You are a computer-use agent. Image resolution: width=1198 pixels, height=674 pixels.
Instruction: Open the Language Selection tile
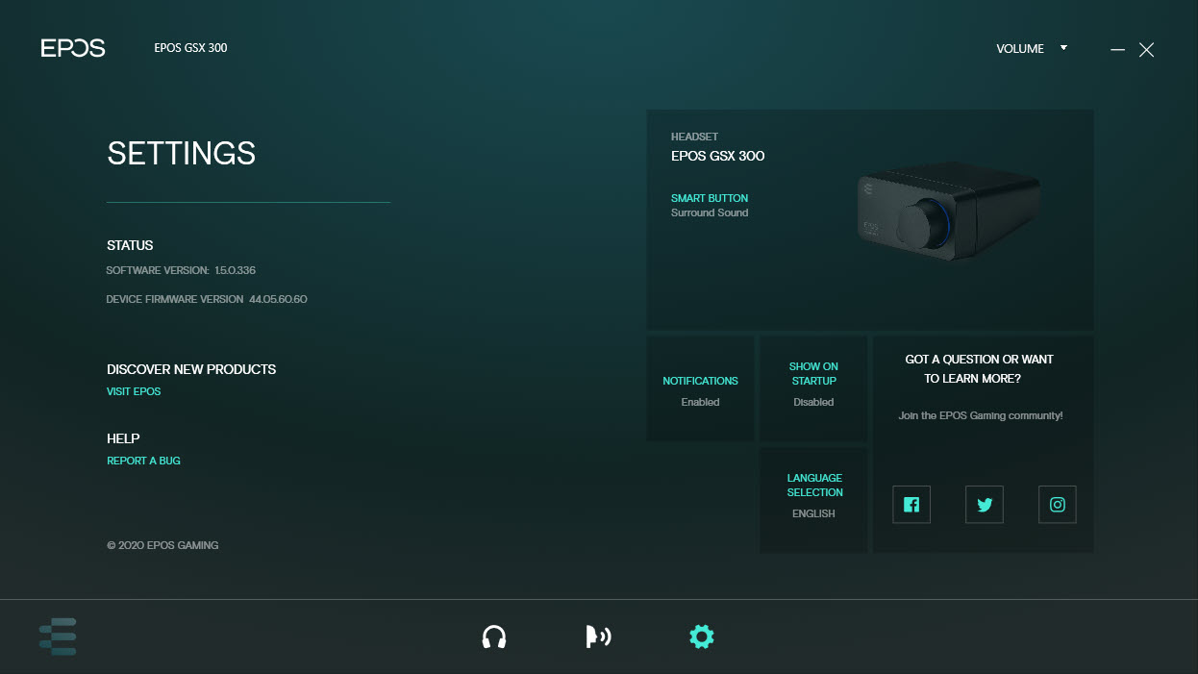[813, 500]
